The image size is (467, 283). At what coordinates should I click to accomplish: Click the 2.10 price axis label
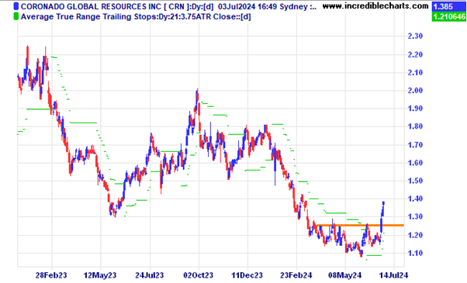click(x=415, y=73)
